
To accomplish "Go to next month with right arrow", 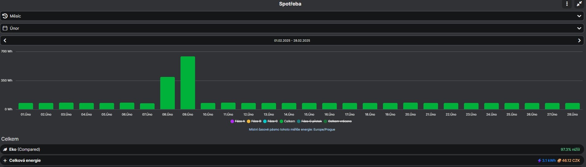I will tap(579, 40).
